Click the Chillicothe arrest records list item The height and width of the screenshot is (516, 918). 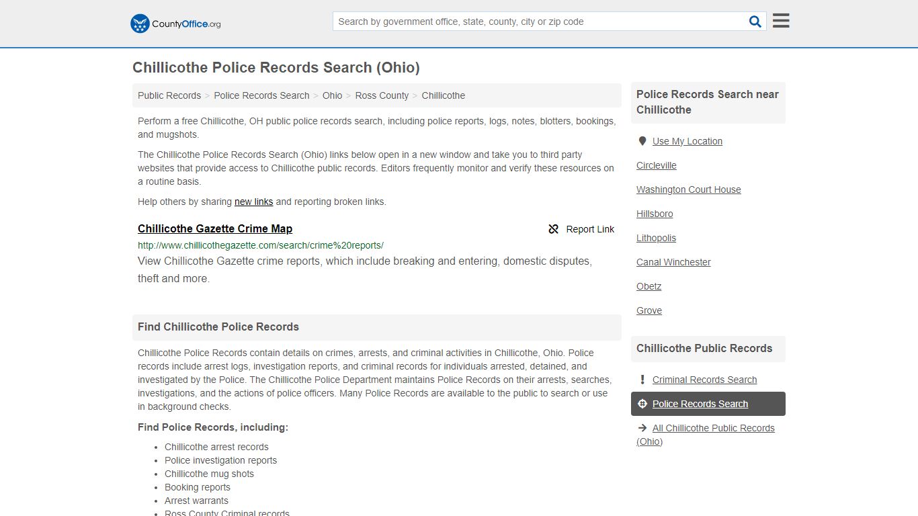pyautogui.click(x=216, y=447)
